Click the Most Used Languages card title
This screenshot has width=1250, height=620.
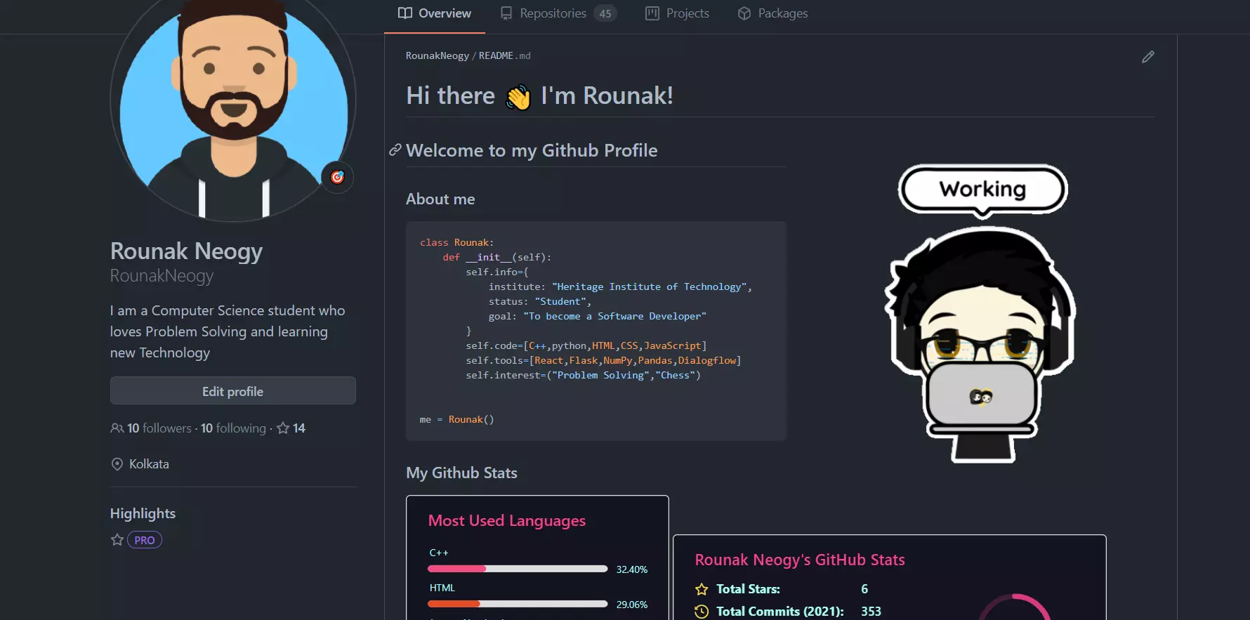pos(507,520)
